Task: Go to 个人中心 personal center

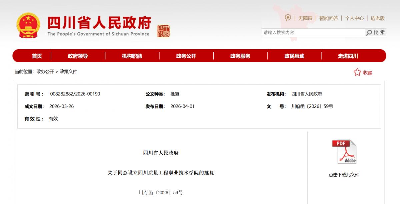Action: point(354,18)
